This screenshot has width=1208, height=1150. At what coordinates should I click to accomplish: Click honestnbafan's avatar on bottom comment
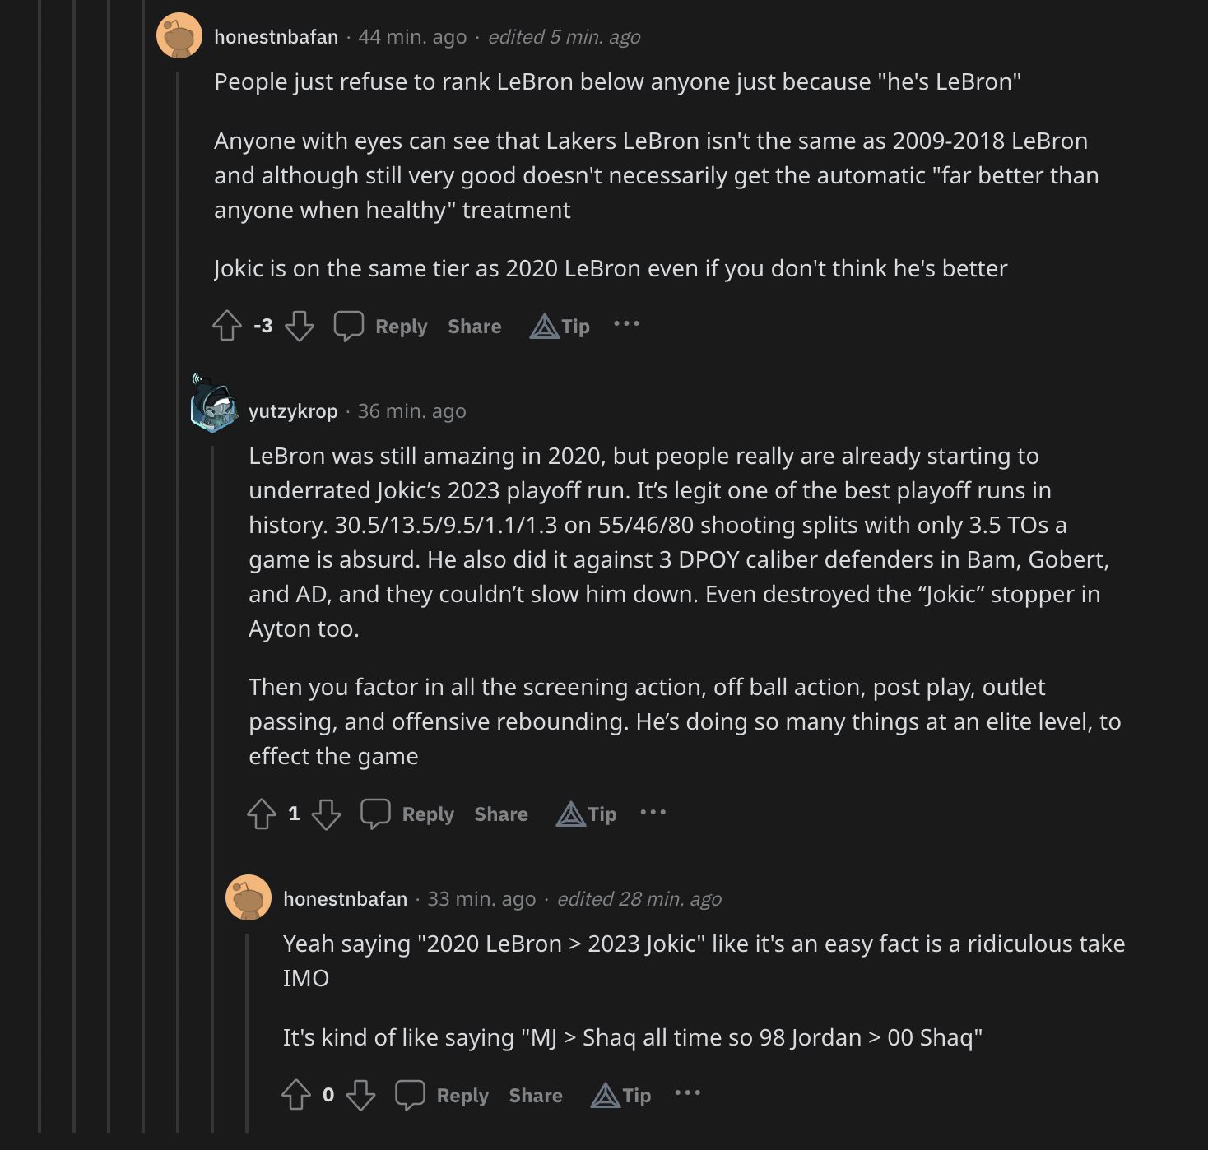tap(249, 897)
